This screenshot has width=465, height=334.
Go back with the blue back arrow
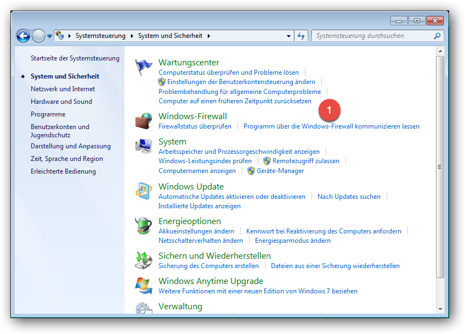23,36
